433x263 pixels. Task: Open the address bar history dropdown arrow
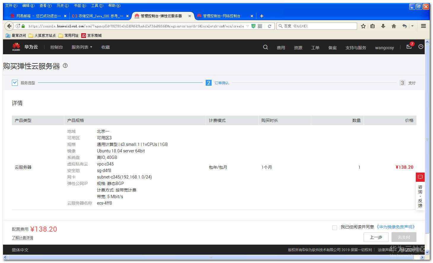click(248, 26)
